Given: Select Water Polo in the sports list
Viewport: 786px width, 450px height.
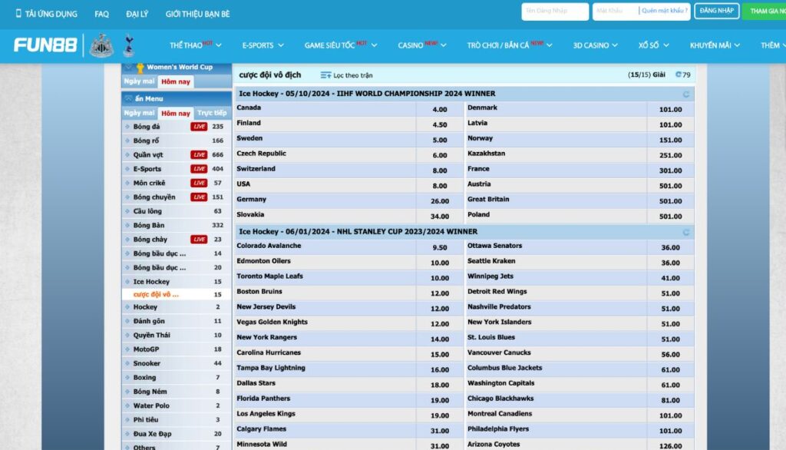Looking at the screenshot, I should [177, 405].
